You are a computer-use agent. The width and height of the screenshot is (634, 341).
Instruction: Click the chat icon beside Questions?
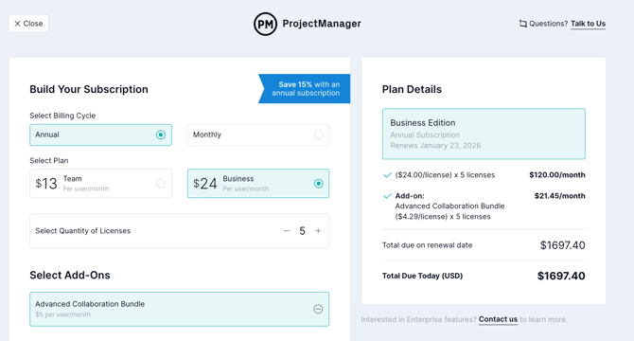click(522, 24)
